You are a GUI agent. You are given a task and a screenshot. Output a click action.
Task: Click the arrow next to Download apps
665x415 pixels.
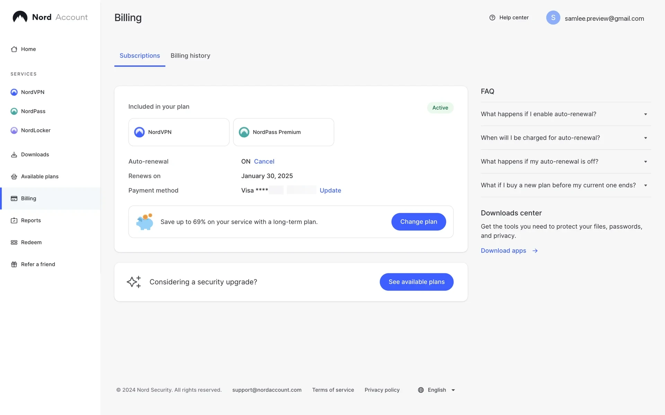535,251
